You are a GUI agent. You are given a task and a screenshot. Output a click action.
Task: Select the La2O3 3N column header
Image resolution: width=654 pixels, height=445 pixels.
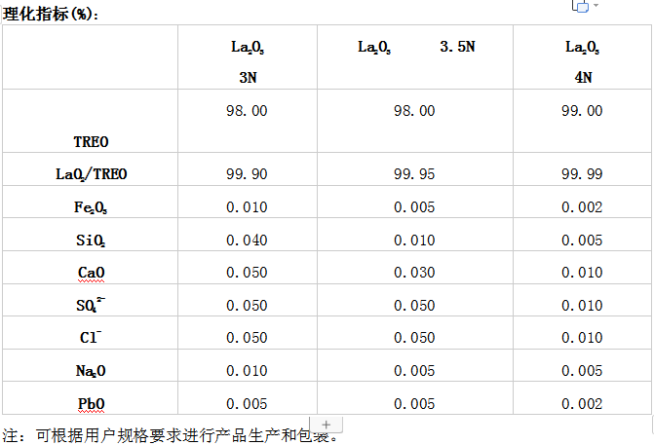coord(247,61)
